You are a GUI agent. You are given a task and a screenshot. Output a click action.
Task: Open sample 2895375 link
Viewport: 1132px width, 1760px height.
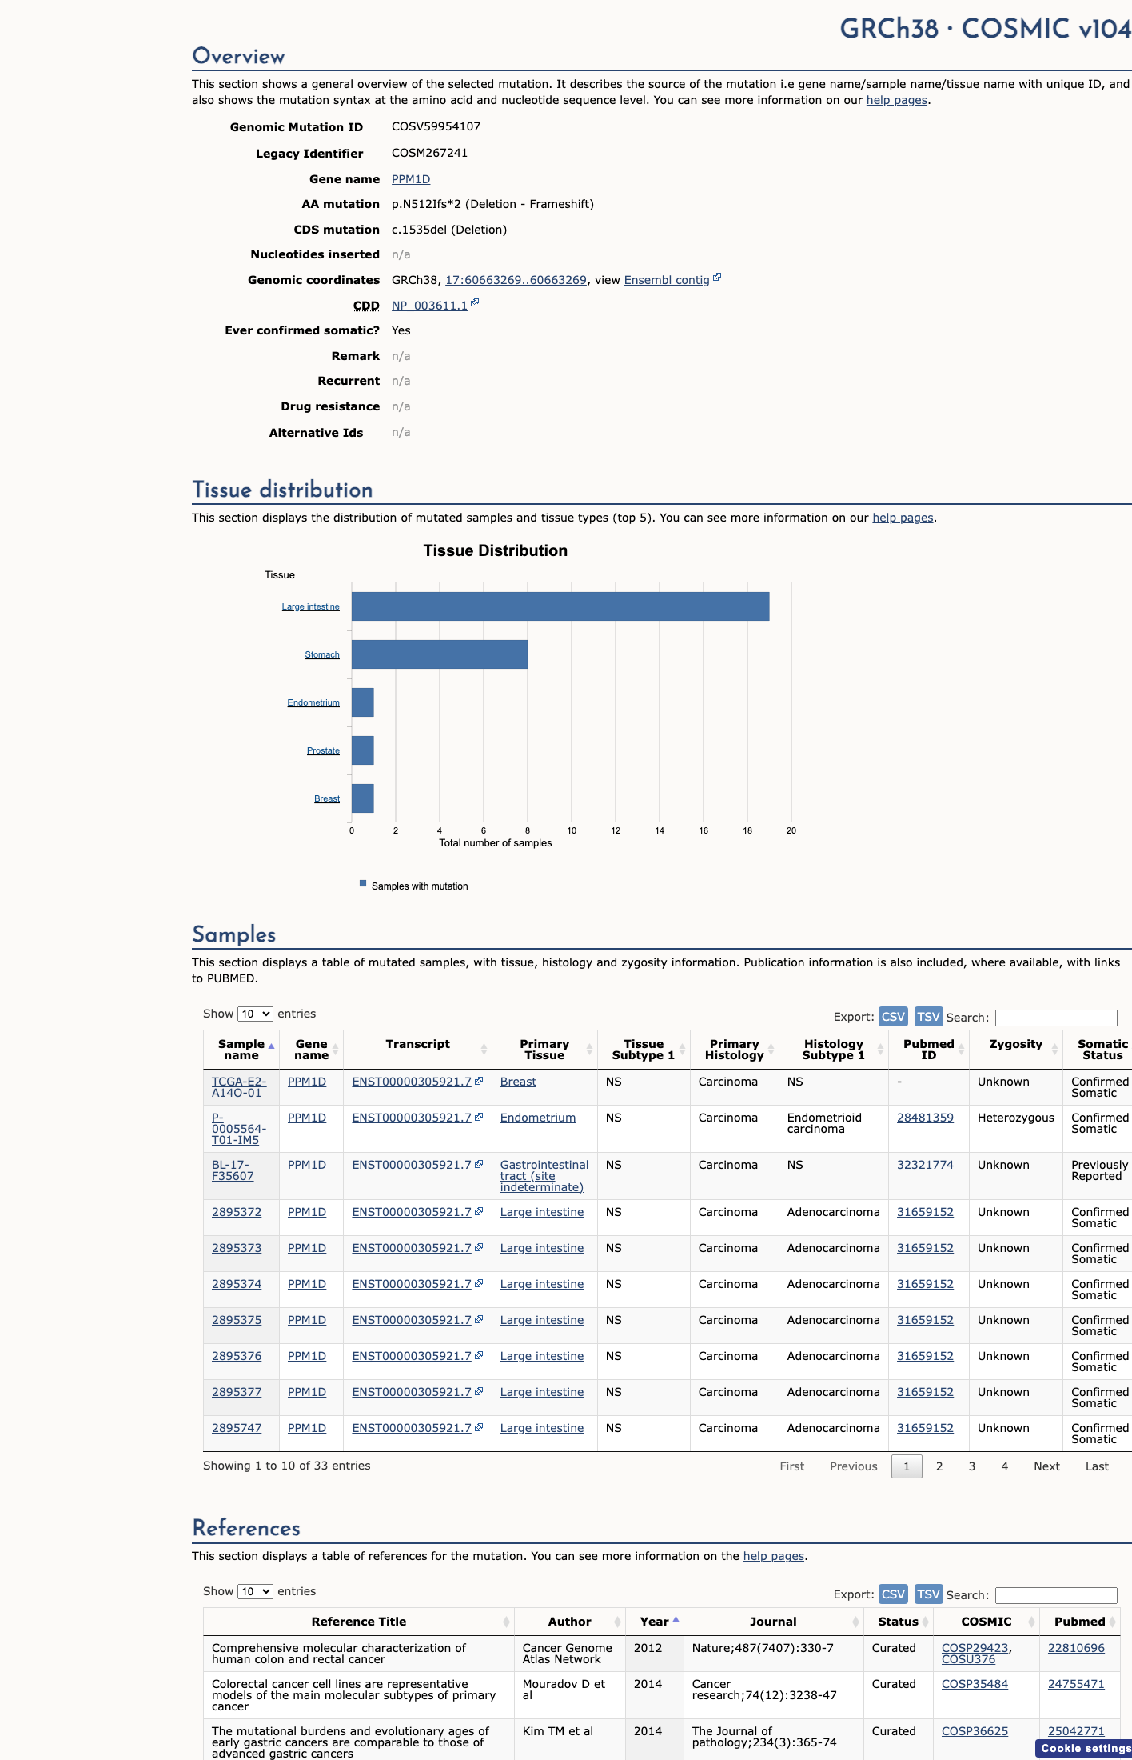(237, 1320)
